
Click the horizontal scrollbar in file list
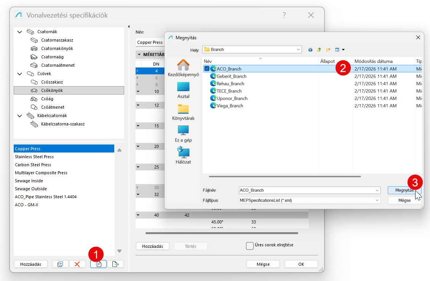[x=285, y=177]
